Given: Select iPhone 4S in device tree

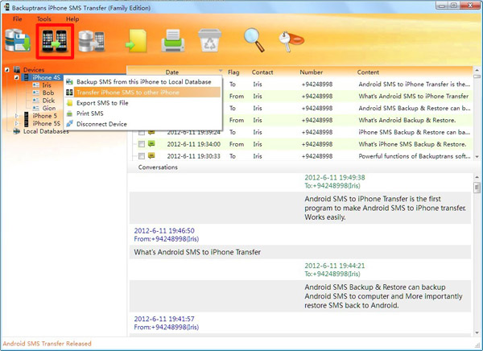Looking at the screenshot, I should [46, 77].
